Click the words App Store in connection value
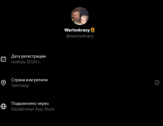 click(45, 109)
